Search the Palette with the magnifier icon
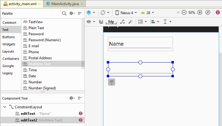 point(64,13)
